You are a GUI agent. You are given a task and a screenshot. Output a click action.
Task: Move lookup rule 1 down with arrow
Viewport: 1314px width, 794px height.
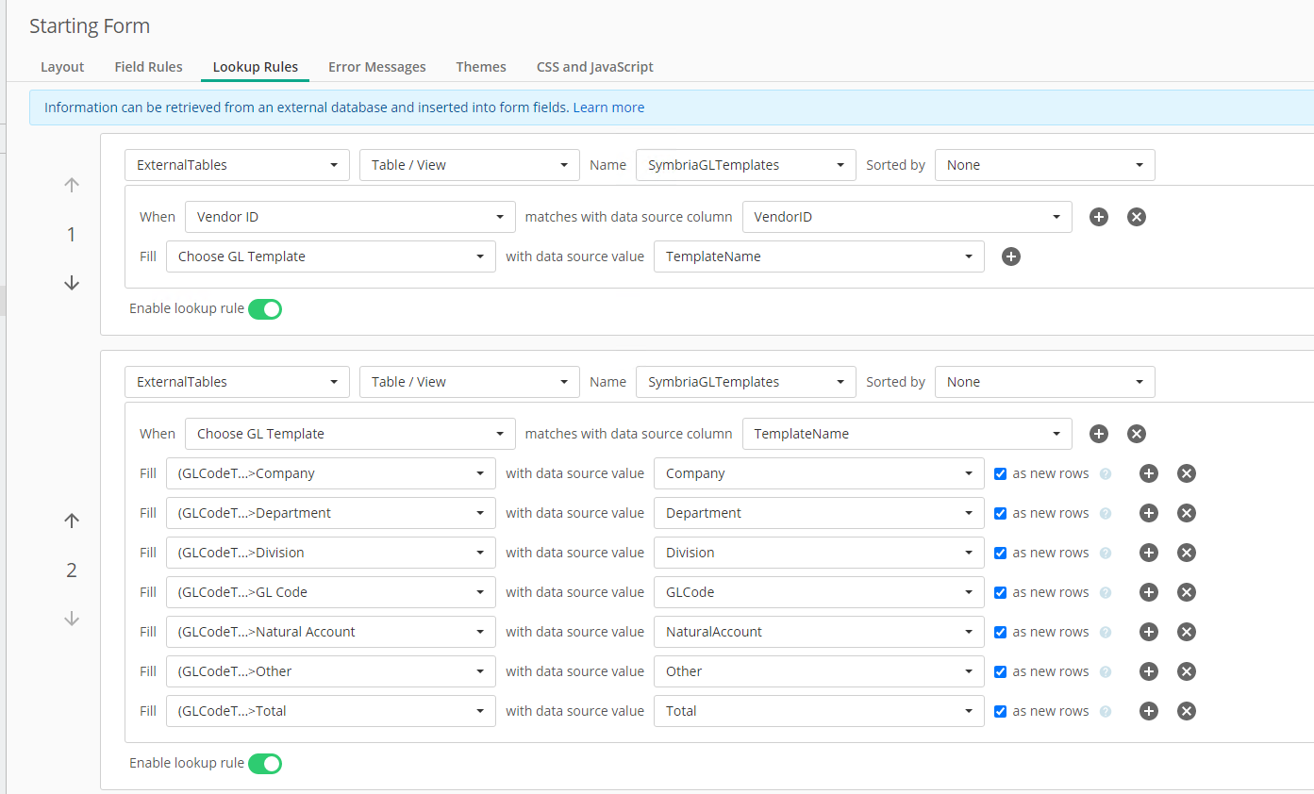[72, 283]
